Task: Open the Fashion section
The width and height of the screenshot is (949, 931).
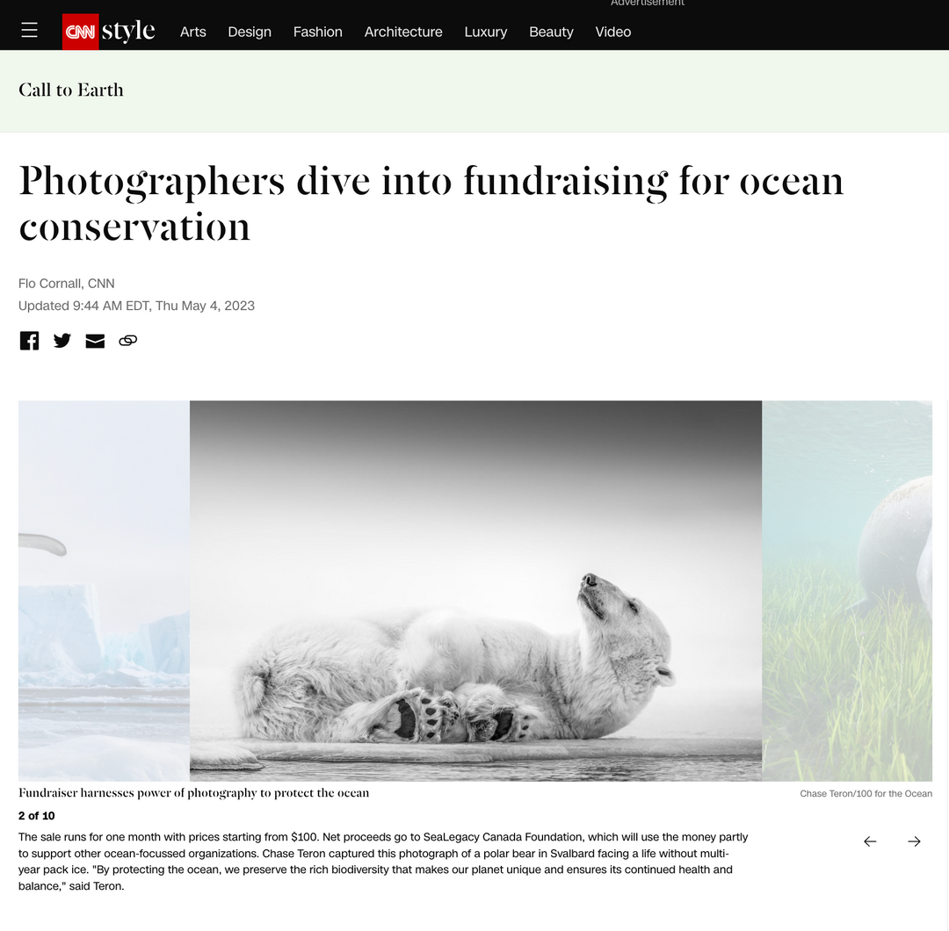Action: tap(318, 32)
